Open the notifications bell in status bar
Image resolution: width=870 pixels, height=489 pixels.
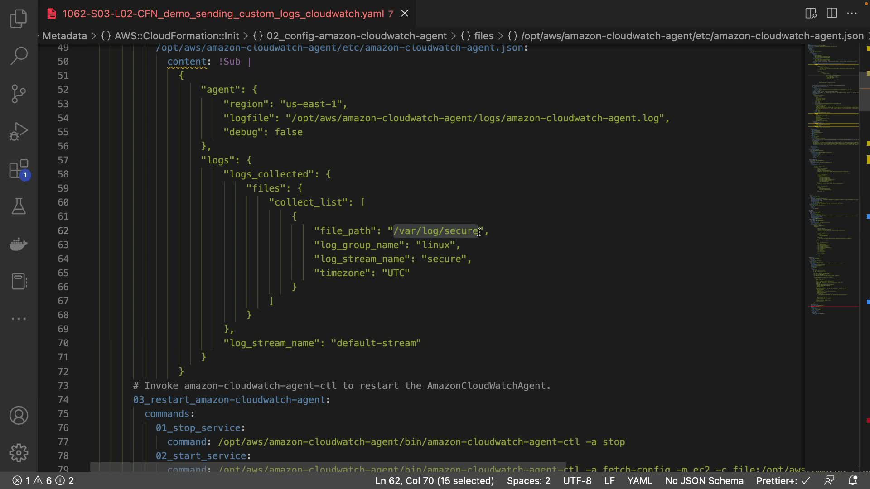click(853, 480)
